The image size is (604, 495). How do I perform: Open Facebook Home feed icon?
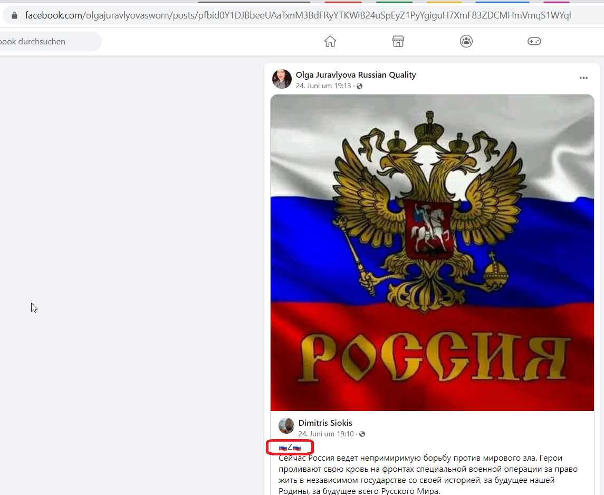pos(330,41)
